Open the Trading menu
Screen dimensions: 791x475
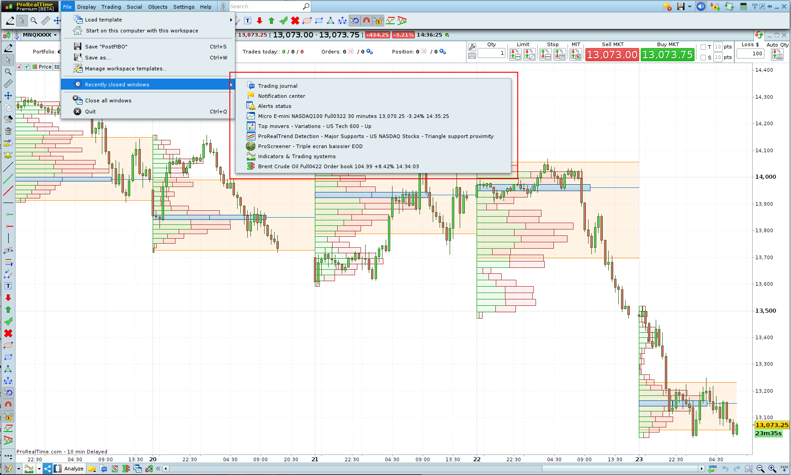(111, 7)
